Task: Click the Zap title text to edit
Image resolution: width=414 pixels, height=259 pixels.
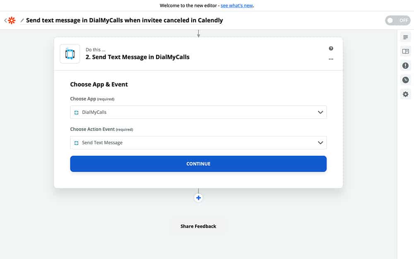Action: coord(124,20)
